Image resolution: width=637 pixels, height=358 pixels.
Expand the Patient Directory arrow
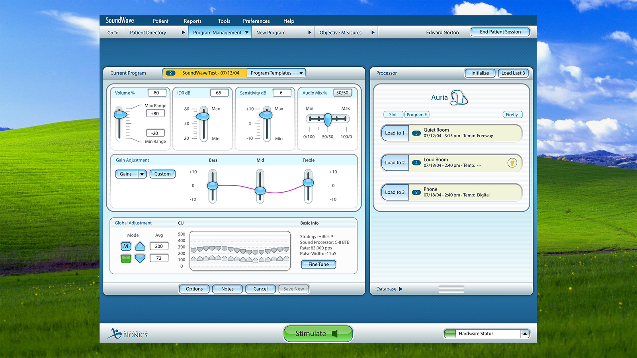click(x=184, y=33)
